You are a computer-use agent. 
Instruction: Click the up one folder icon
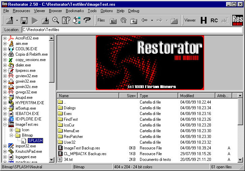click(x=113, y=21)
